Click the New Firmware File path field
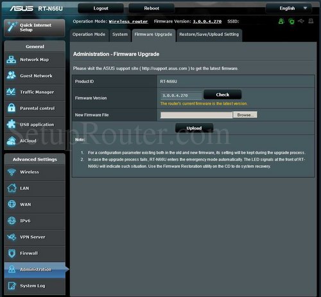 196,115
